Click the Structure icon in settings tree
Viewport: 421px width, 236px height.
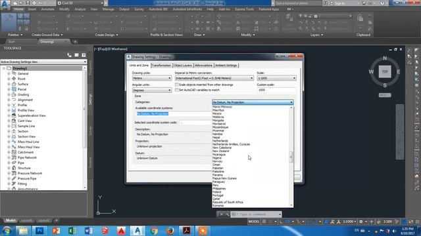14,168
